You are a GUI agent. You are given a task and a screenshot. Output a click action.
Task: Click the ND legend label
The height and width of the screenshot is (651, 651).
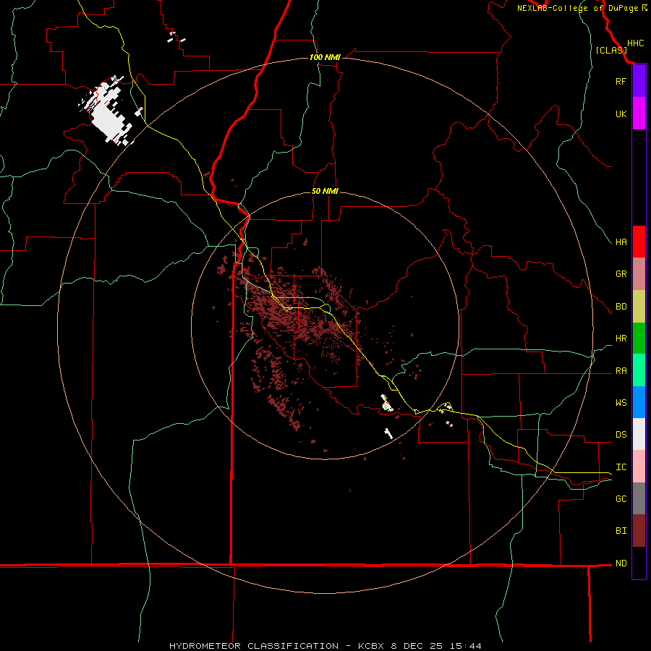click(x=621, y=563)
